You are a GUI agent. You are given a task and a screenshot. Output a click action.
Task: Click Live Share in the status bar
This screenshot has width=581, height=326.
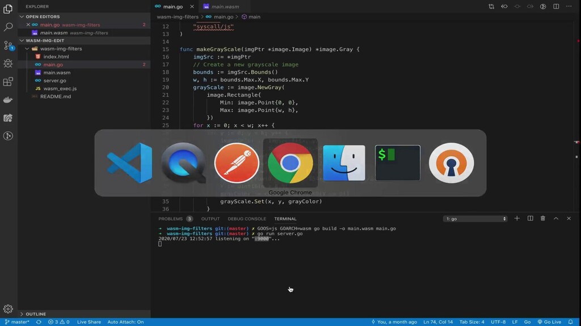click(x=89, y=322)
